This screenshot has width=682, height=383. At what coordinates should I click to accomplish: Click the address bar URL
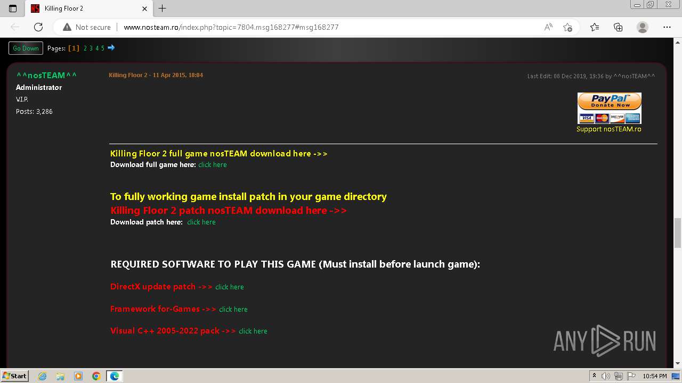(x=231, y=27)
